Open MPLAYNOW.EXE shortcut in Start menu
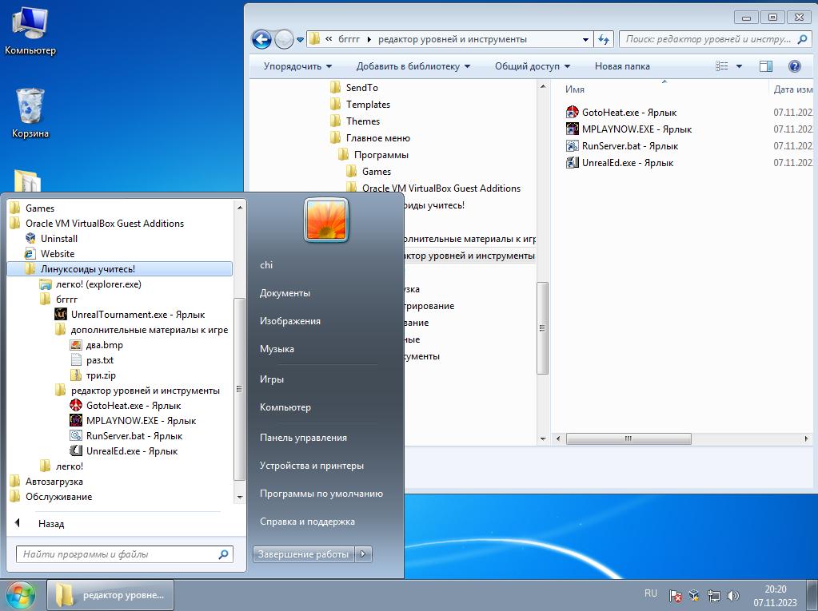 (x=140, y=421)
